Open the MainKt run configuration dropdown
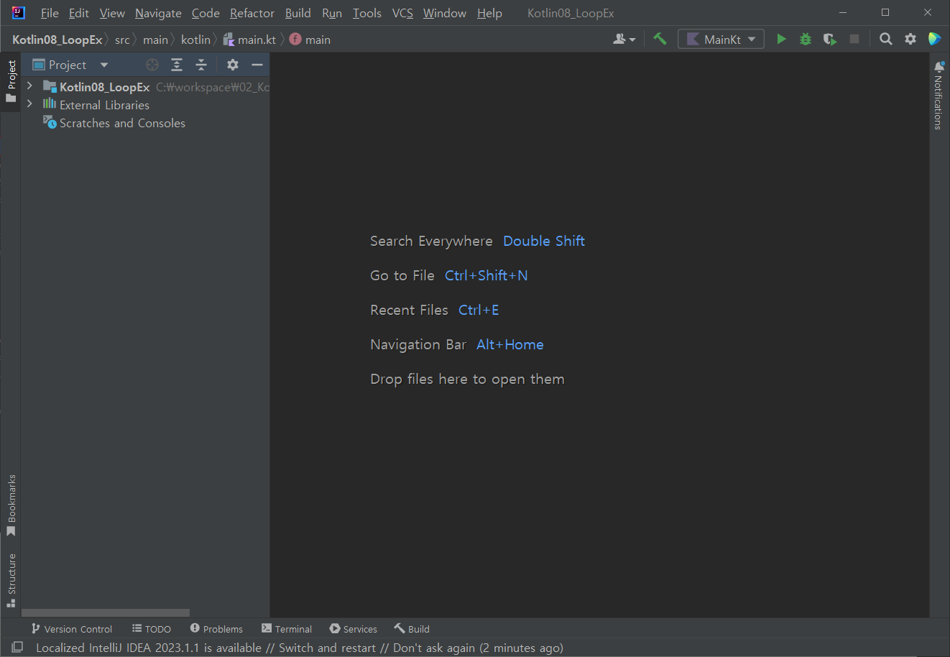Screen dimensions: 950x657 [x=721, y=39]
